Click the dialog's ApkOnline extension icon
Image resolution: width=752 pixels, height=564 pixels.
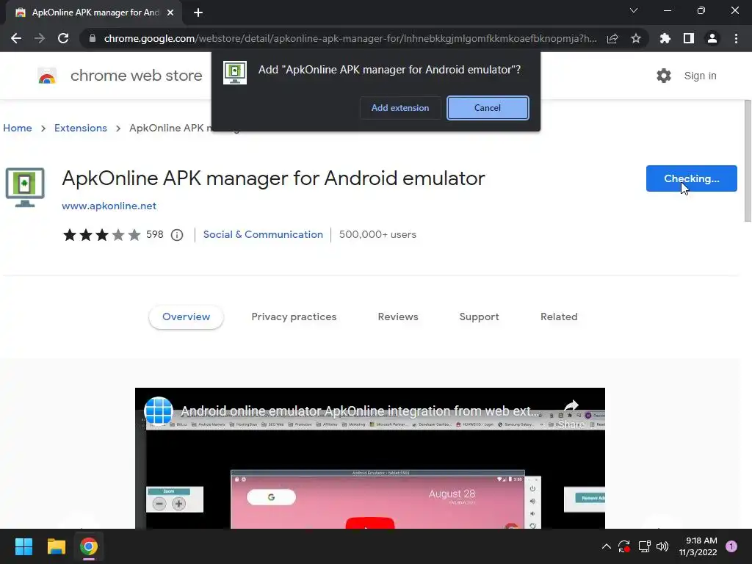(x=235, y=73)
